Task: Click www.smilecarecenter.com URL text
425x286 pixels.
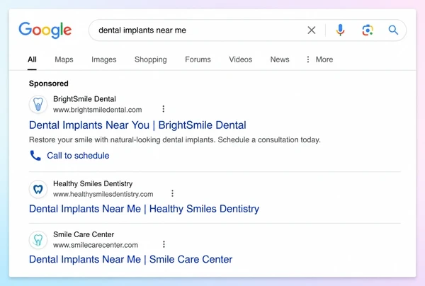Action: tap(96, 245)
